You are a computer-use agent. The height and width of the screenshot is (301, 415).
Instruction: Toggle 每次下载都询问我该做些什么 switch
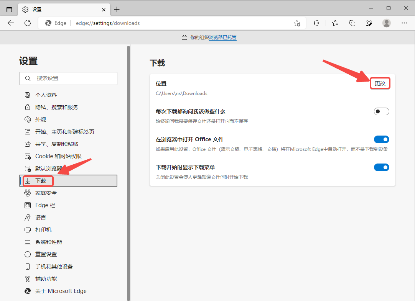[x=381, y=111]
